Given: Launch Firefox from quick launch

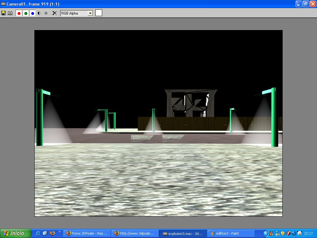Looking at the screenshot, I should point(52,233).
